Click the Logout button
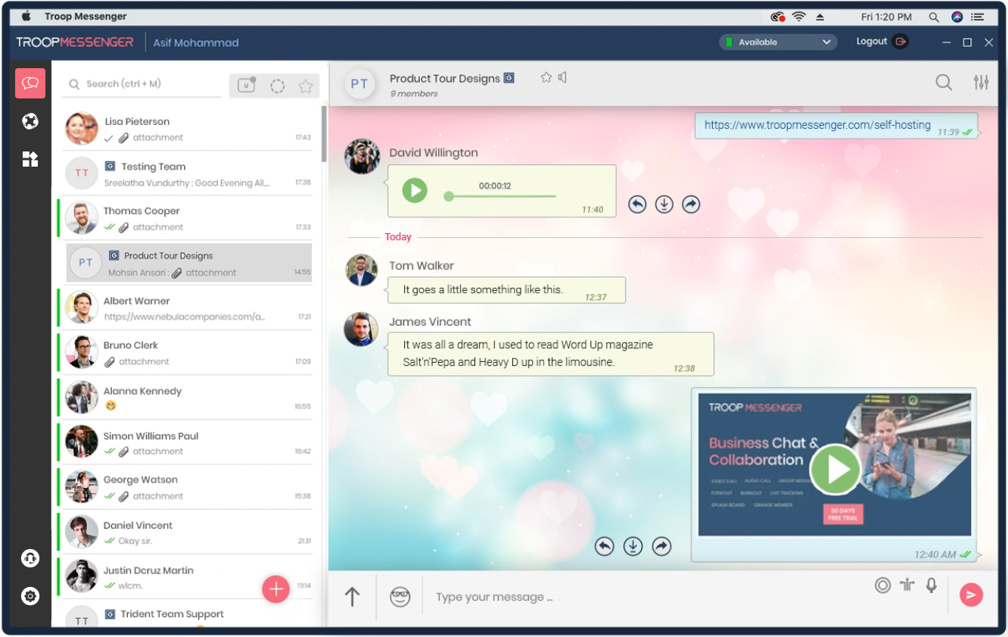 point(882,42)
